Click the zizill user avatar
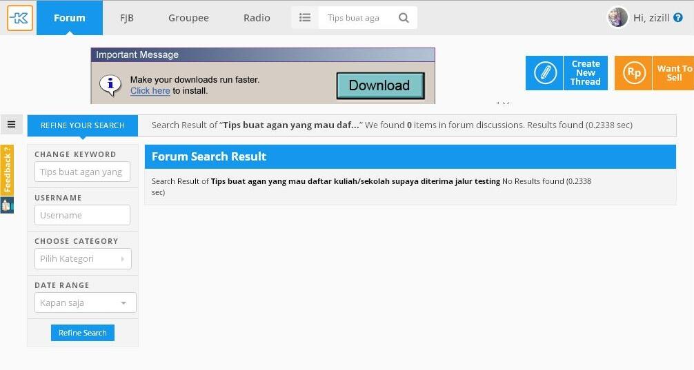The height and width of the screenshot is (370, 694). [x=617, y=18]
